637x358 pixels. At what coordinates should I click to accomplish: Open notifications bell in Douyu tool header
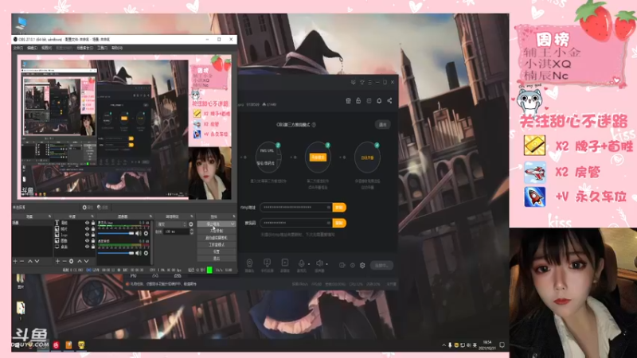(379, 101)
